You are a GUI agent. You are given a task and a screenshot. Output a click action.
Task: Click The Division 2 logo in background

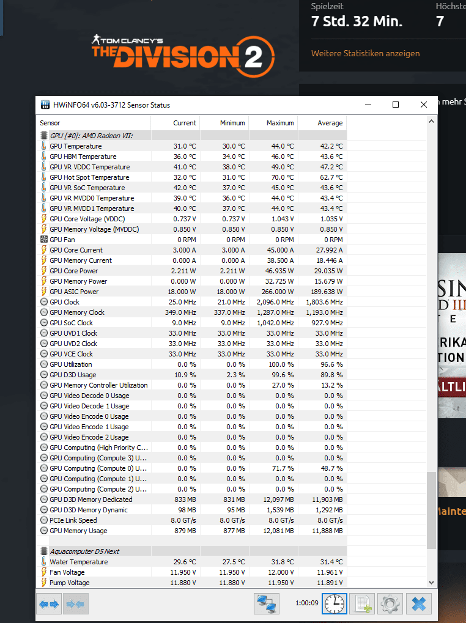pos(183,56)
